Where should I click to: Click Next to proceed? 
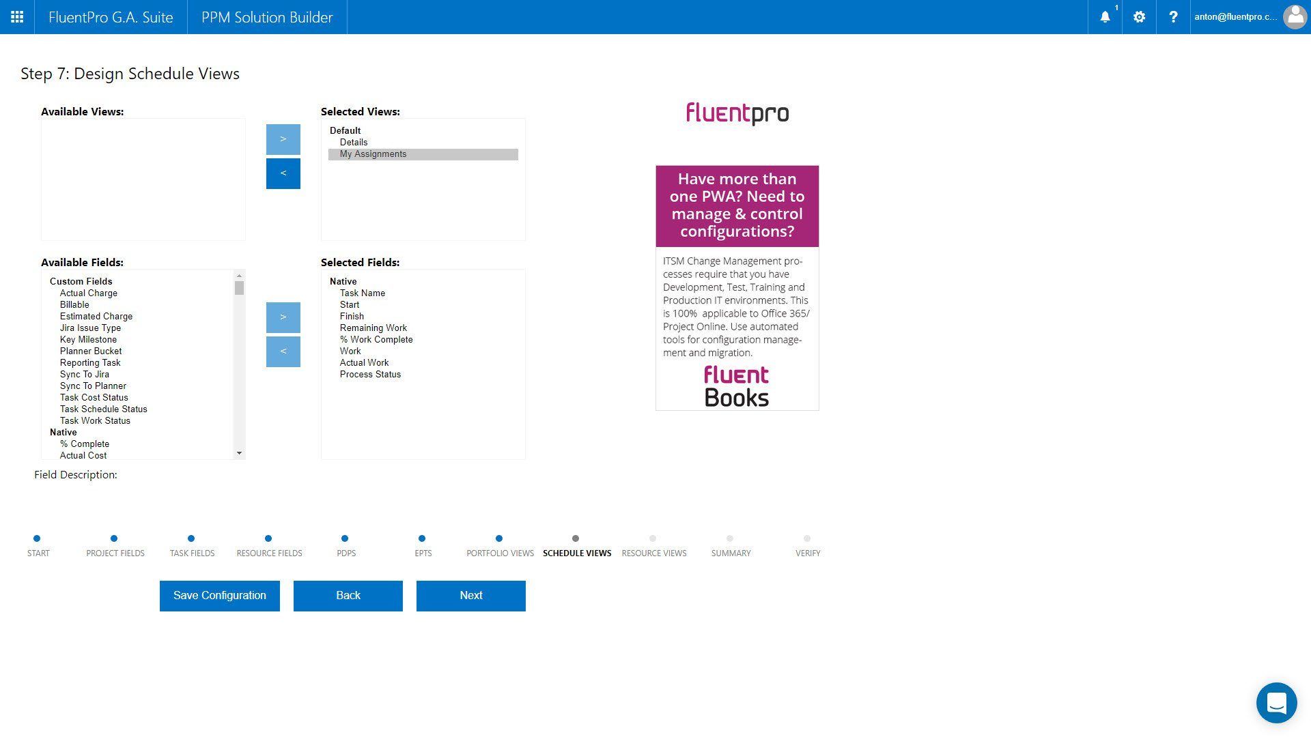click(x=470, y=595)
